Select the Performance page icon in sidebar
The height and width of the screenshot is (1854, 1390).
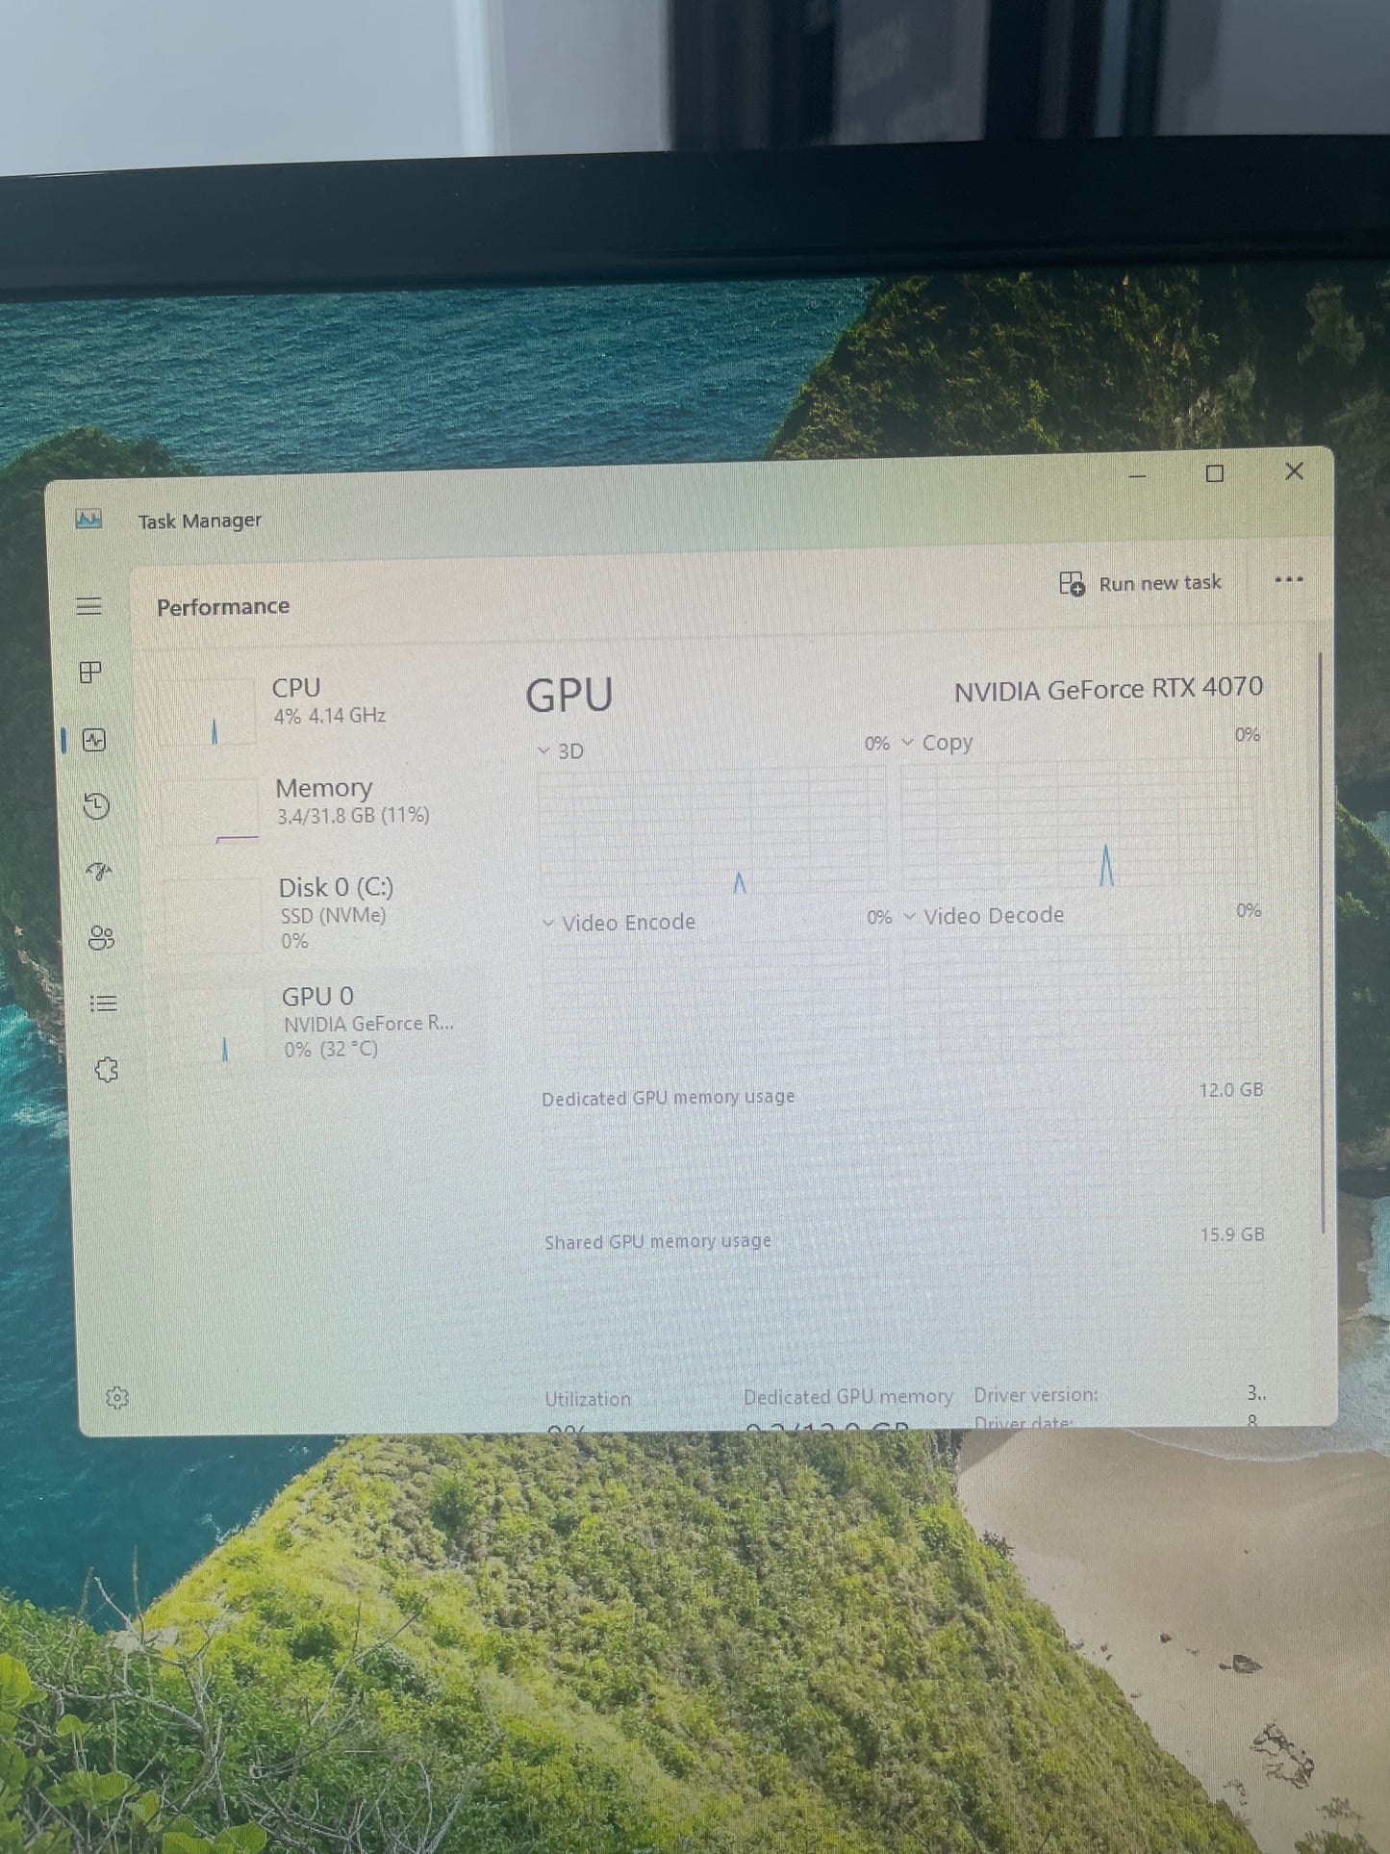pos(93,740)
